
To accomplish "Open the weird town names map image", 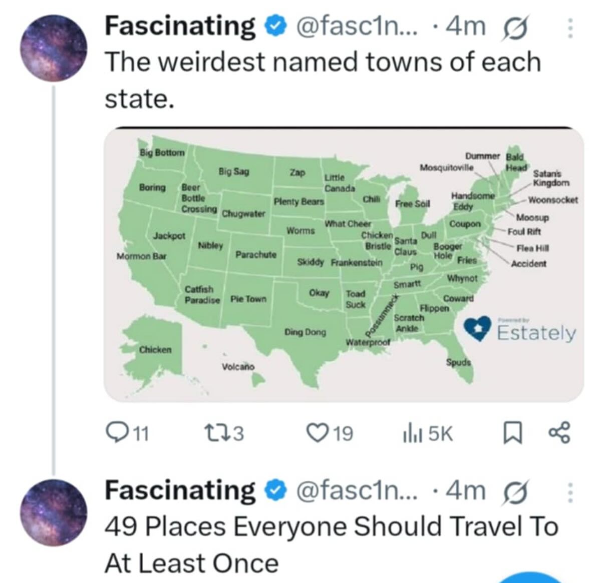I will tap(344, 265).
